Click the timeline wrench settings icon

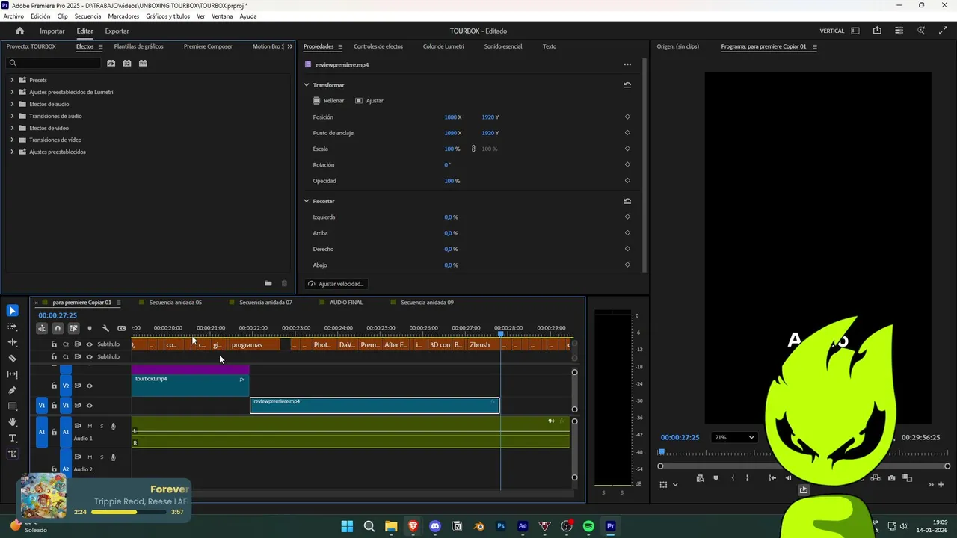(105, 328)
